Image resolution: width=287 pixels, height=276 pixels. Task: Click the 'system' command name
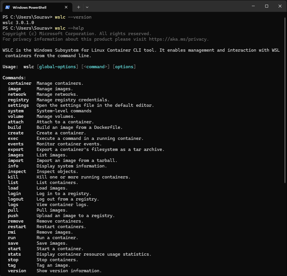16,111
